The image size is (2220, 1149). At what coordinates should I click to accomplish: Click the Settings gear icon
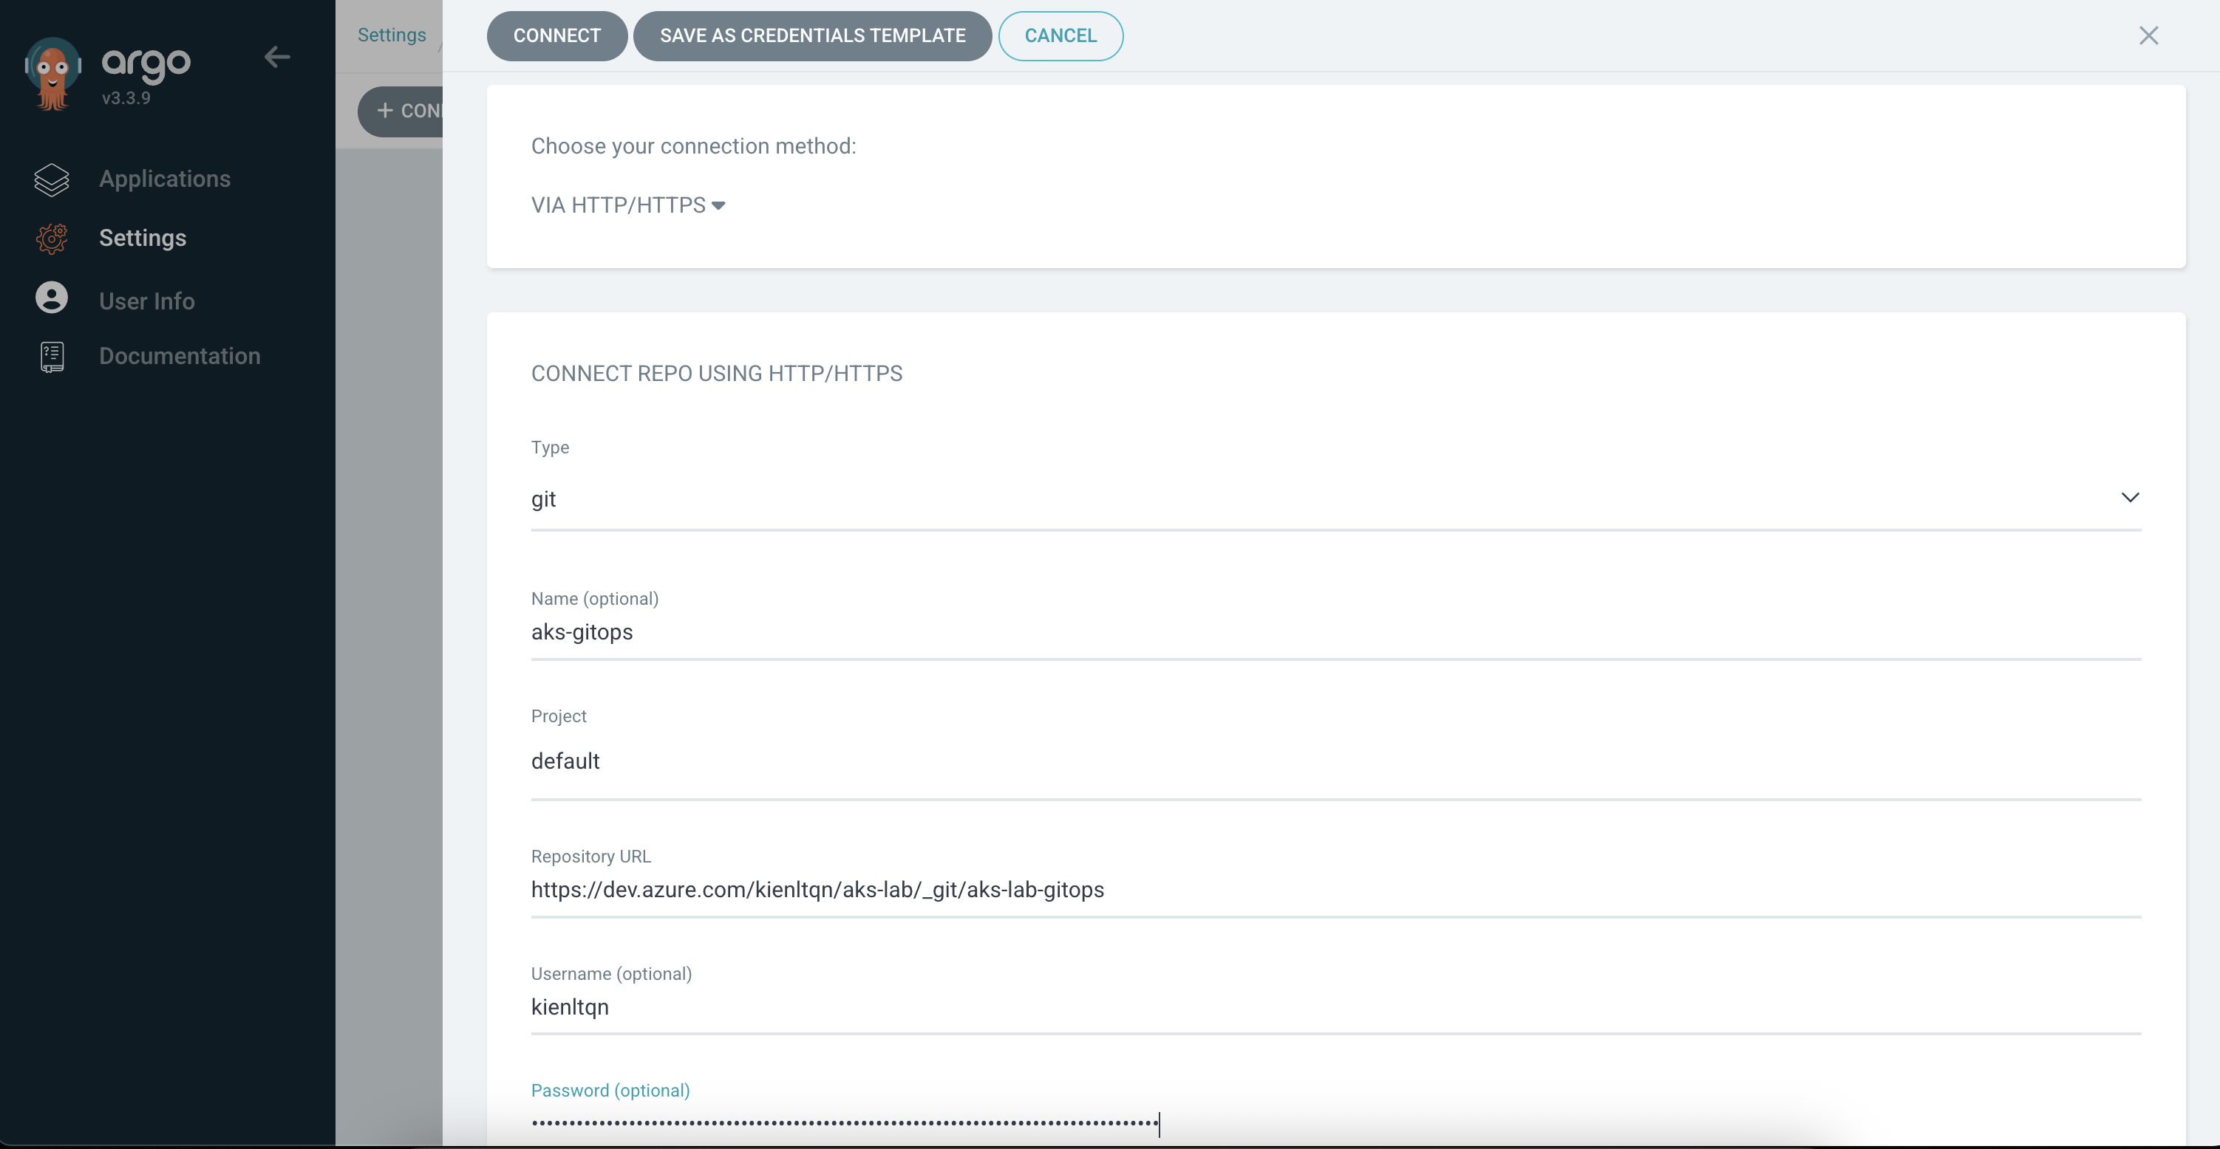tap(52, 239)
